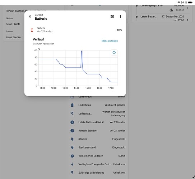Open the Steckerzustand row
This screenshot has width=195, height=179.
click(x=98, y=147)
